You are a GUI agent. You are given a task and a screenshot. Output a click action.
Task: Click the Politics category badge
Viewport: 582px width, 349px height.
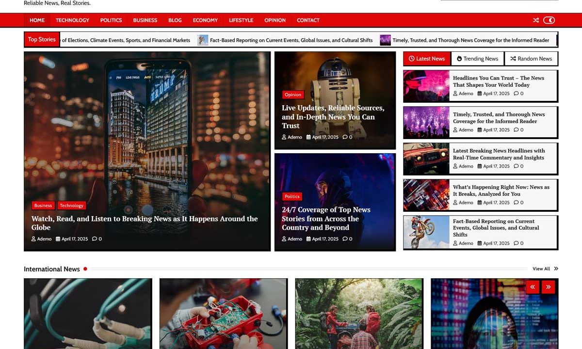(x=292, y=197)
